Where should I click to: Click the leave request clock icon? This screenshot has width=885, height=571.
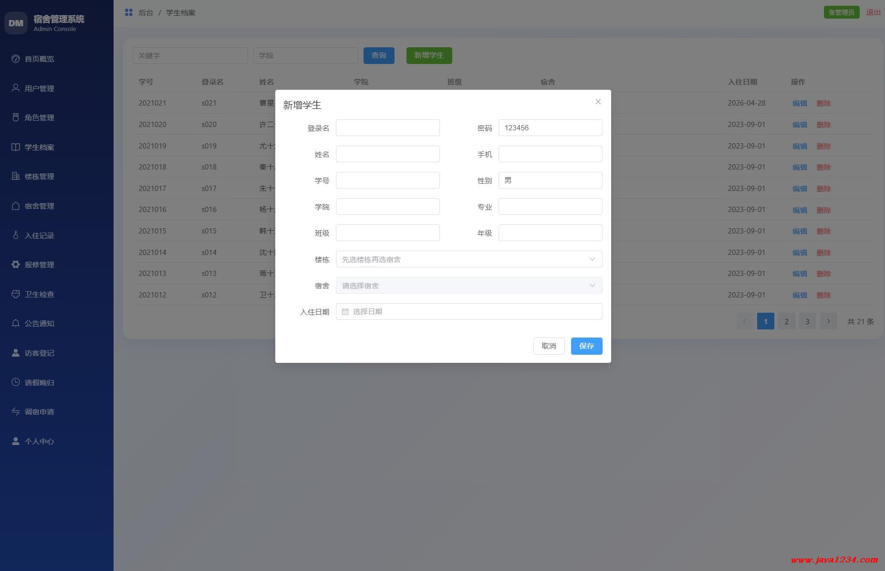[16, 382]
